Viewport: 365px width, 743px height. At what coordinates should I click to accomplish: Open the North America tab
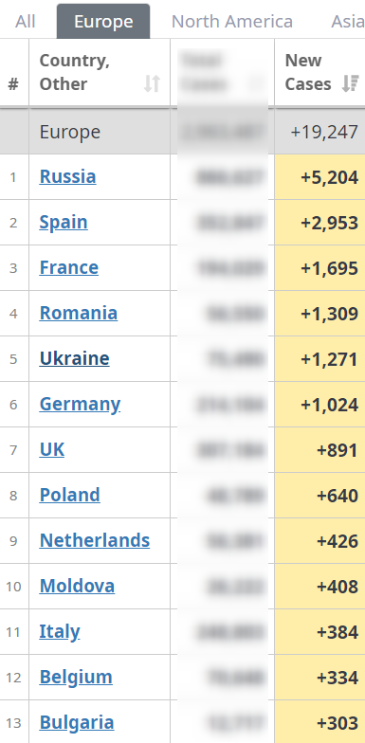click(x=231, y=22)
